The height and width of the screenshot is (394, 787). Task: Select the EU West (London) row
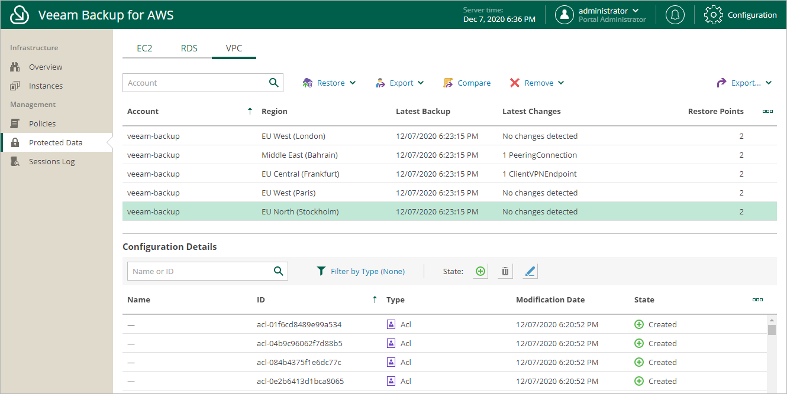click(450, 136)
